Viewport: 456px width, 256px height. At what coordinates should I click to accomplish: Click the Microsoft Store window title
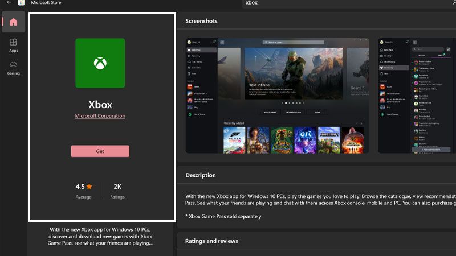(x=46, y=3)
